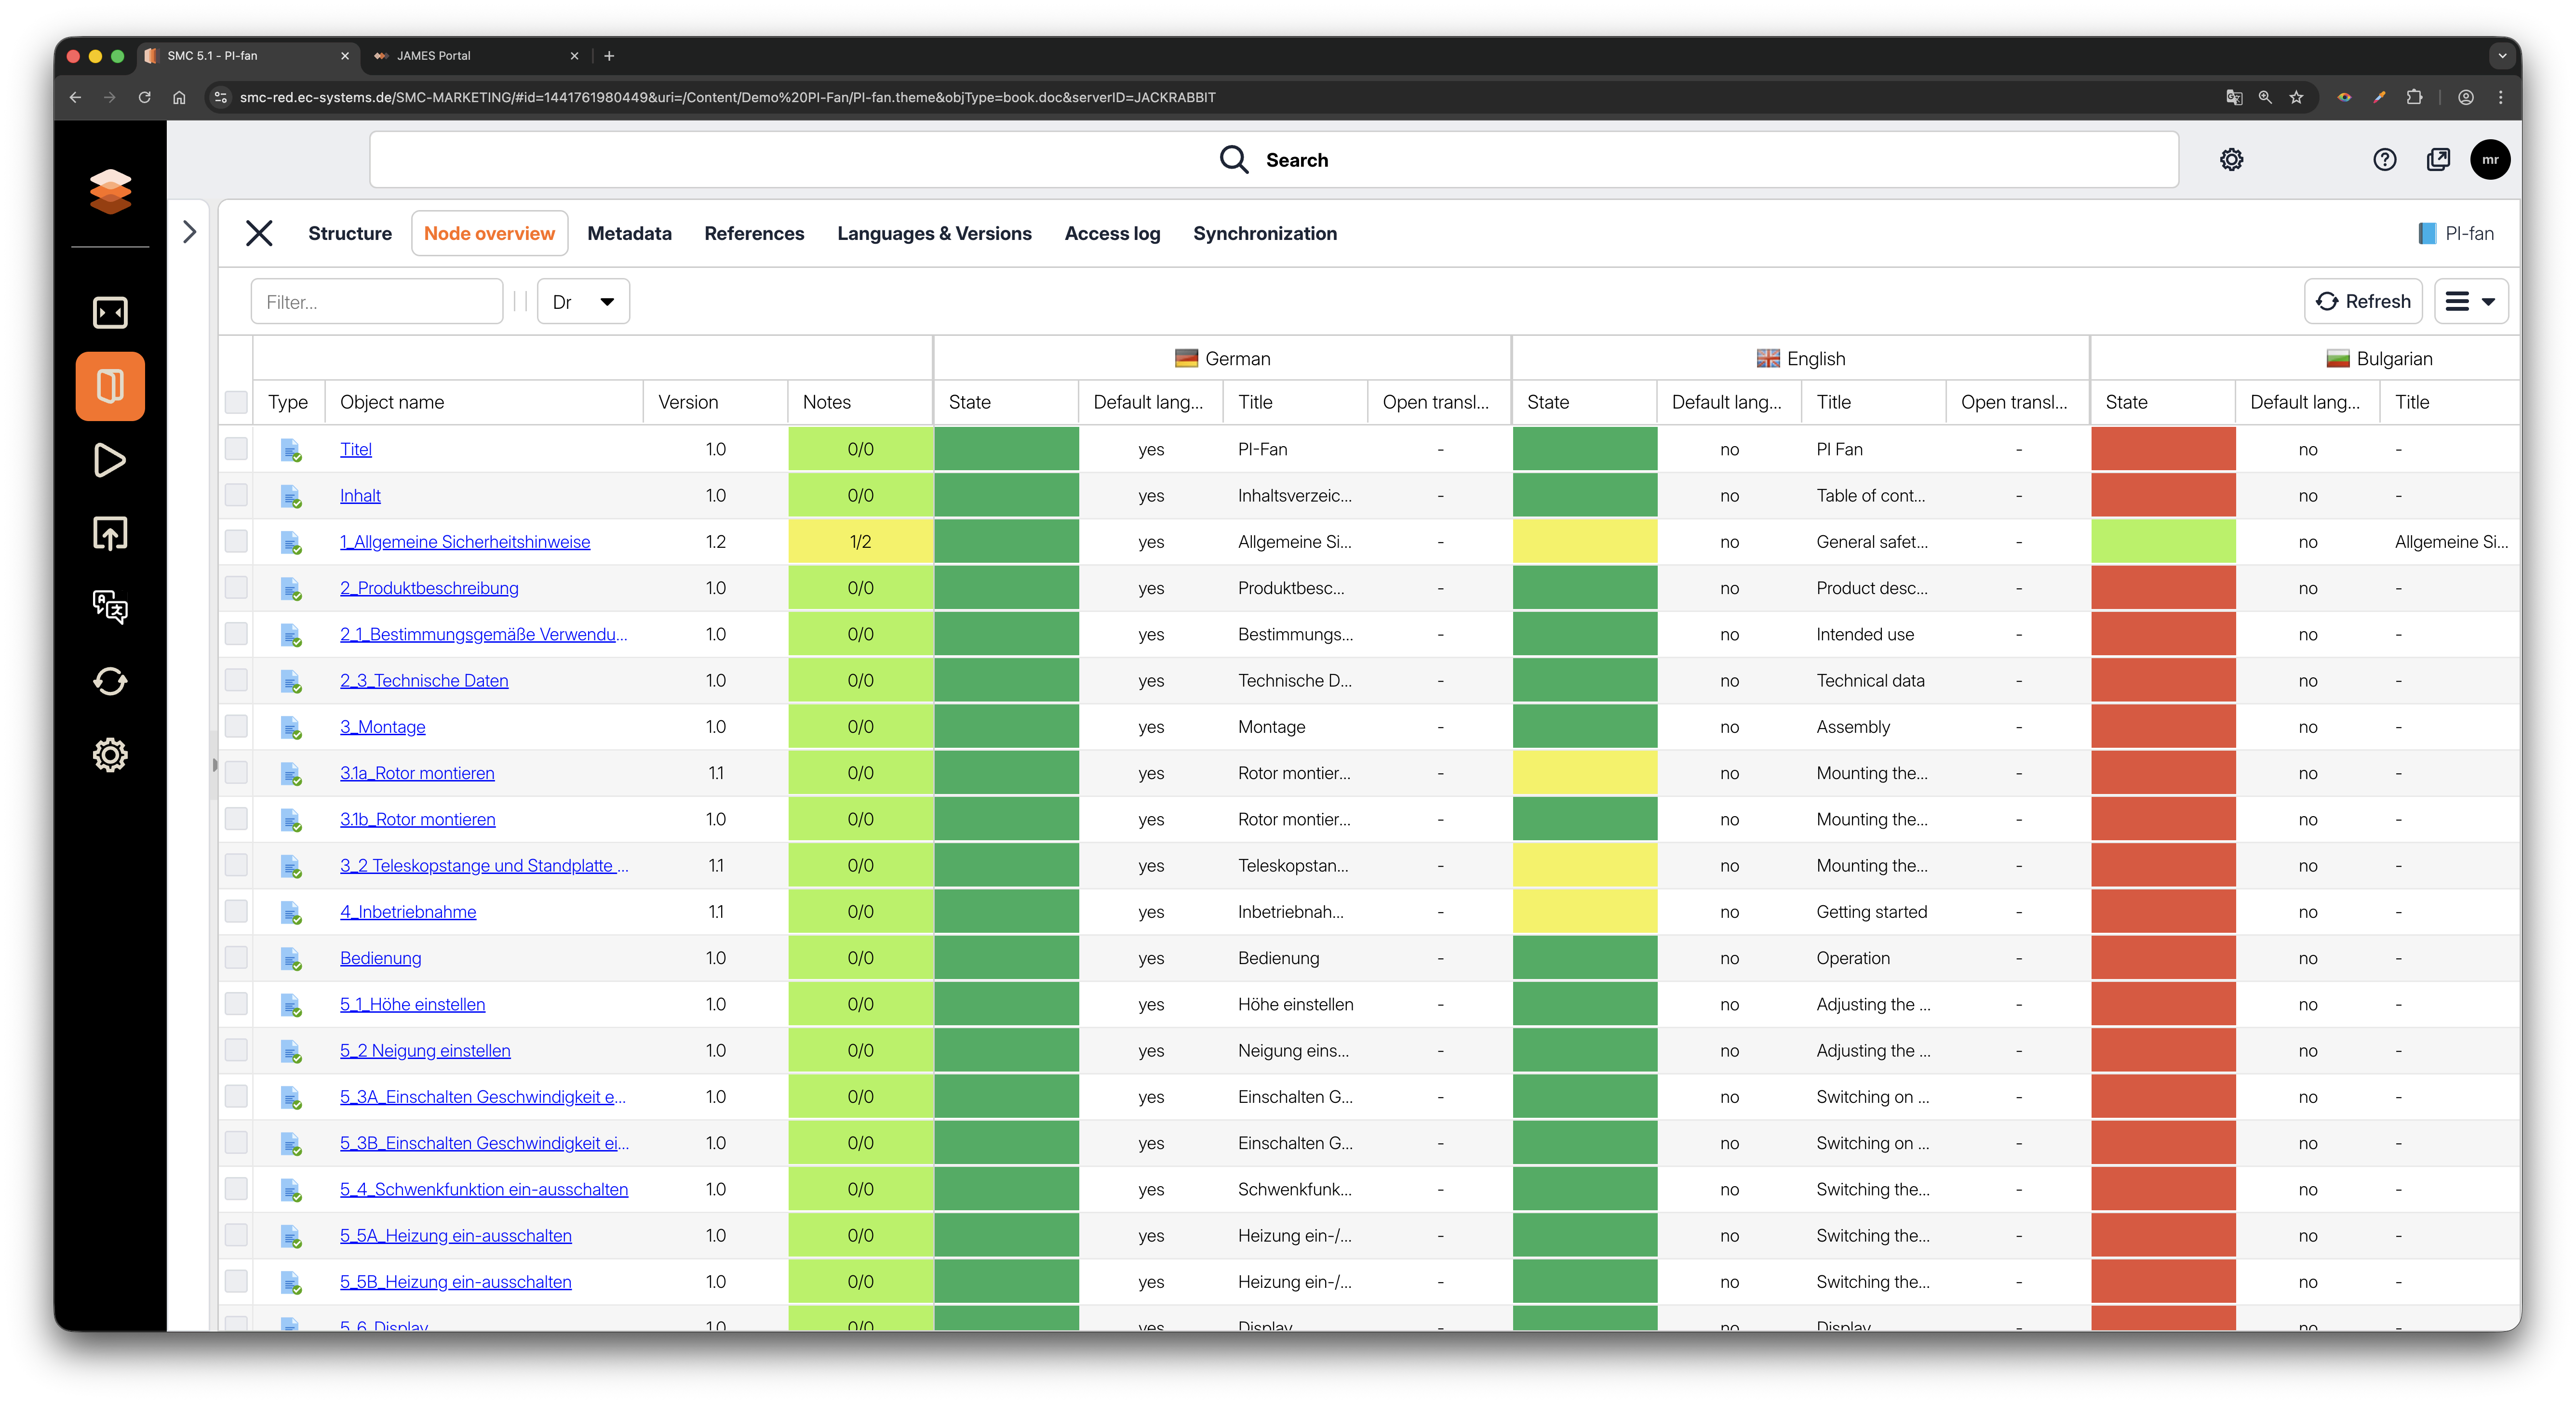Screen dimensions: 2576x1403
Task: Click the play triangle sidebar icon
Action: click(110, 461)
